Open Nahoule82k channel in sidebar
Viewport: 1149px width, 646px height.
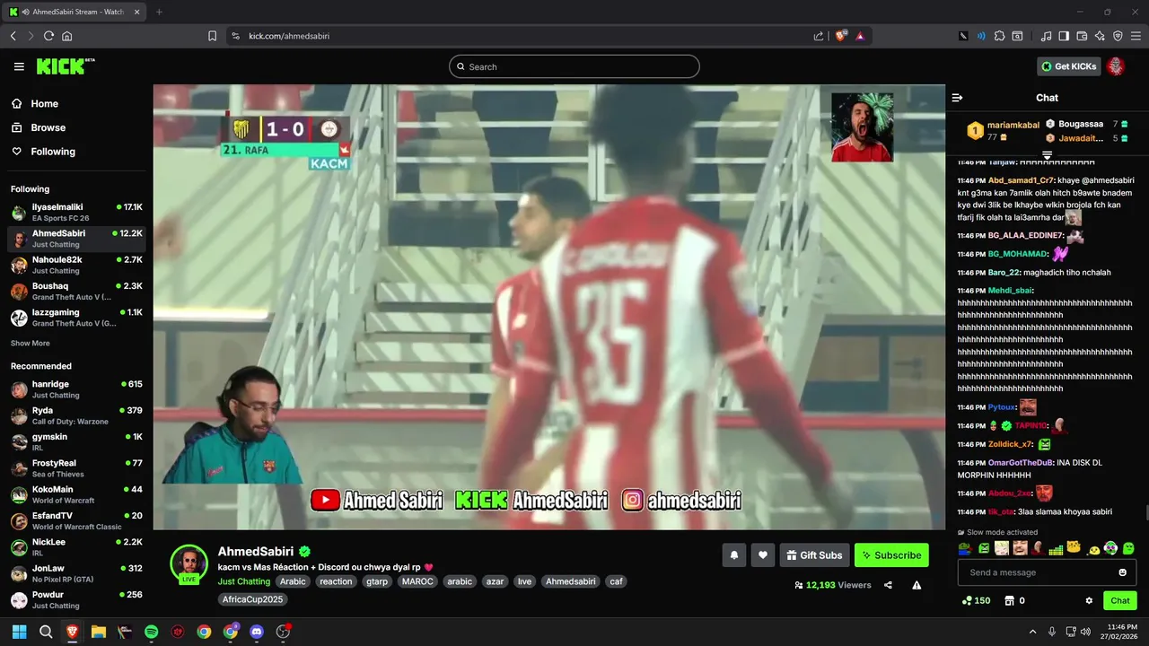tap(76, 265)
